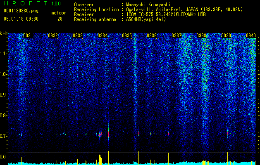The width and height of the screenshot is (260, 165).
Task: Click the 0939 time marker
Action: coord(226,35)
